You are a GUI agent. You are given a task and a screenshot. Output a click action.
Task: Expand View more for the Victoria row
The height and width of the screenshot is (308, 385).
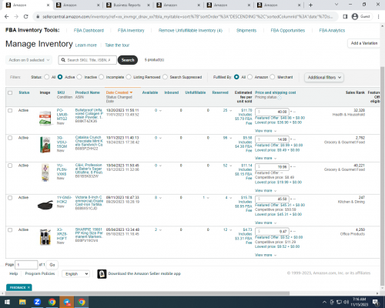266,223
